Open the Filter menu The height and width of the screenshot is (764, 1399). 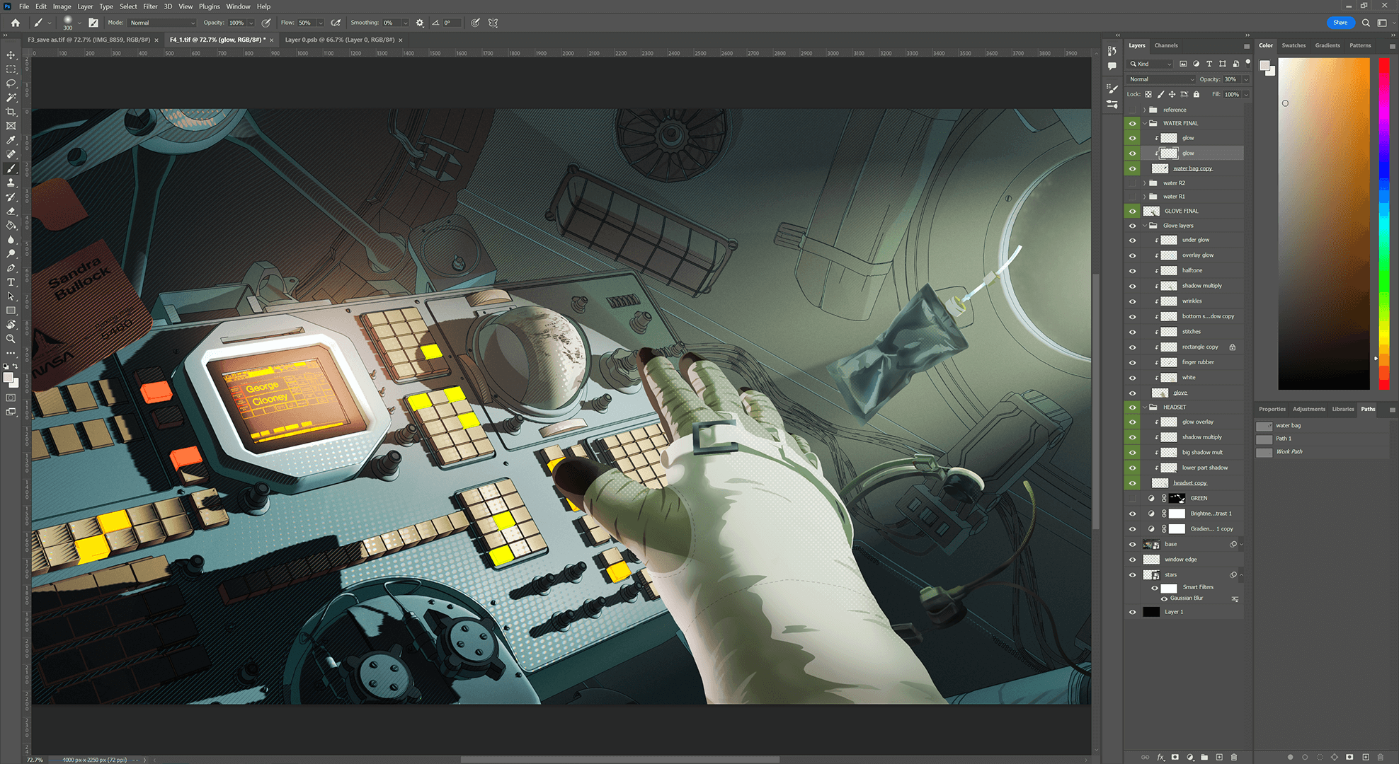150,6
